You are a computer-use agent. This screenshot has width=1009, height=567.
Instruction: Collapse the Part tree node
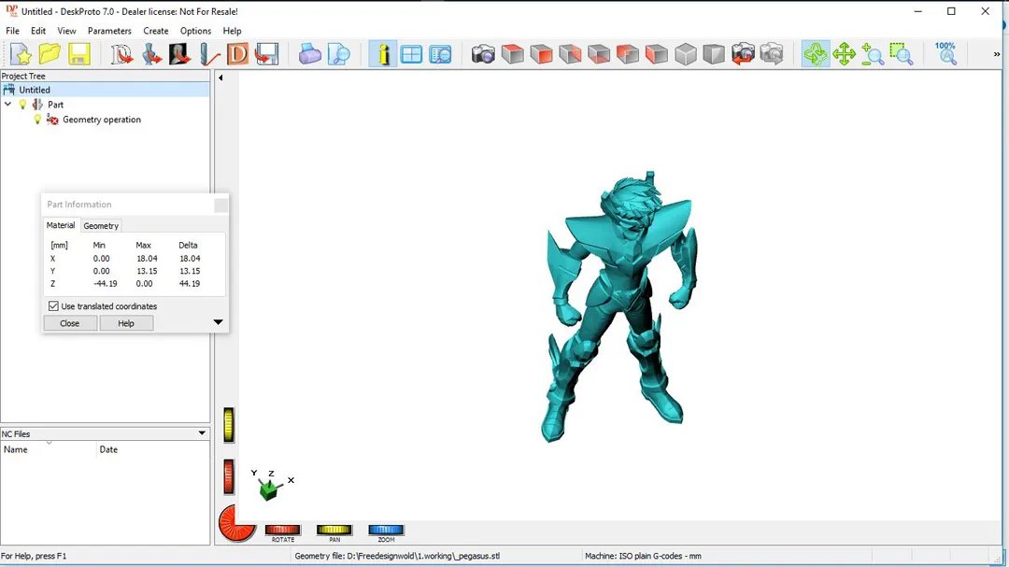click(x=8, y=105)
